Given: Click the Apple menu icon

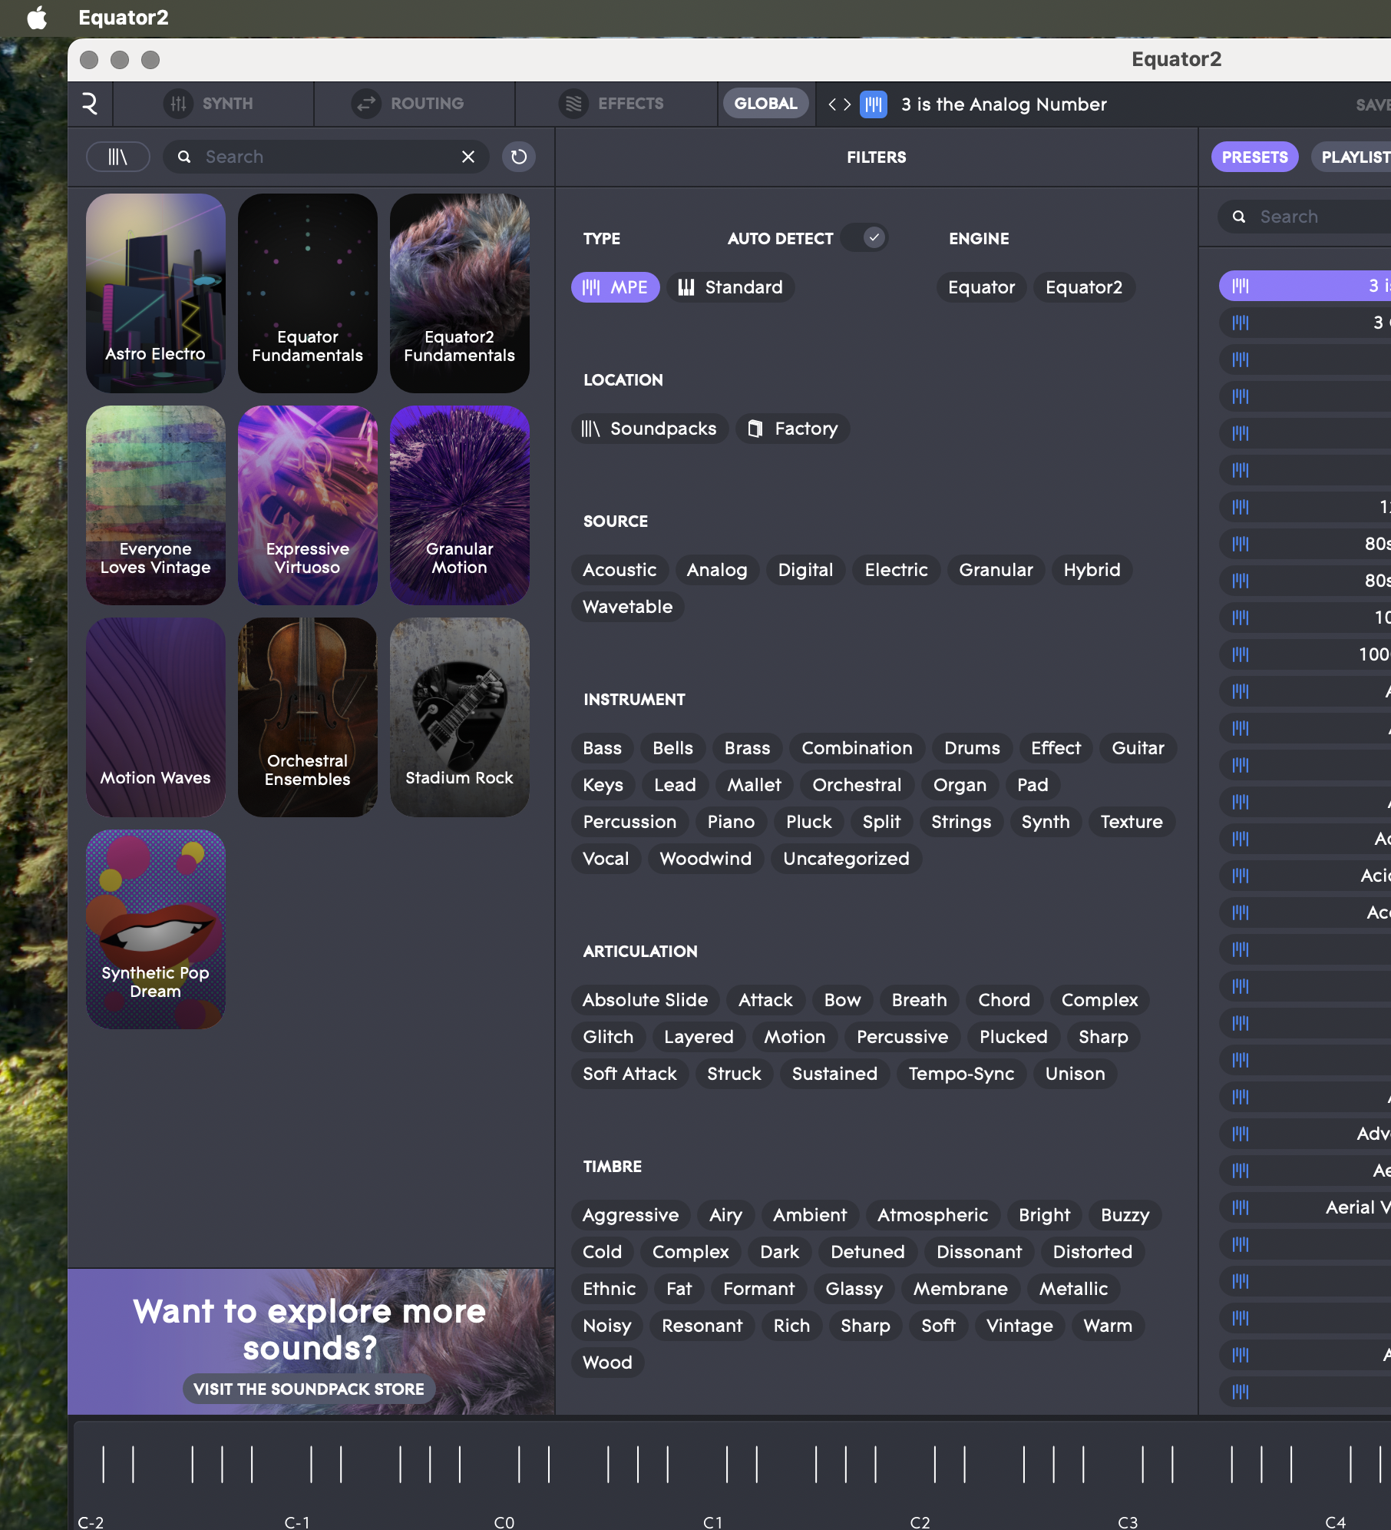Looking at the screenshot, I should tap(37, 18).
